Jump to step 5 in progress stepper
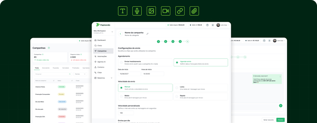 tap(188, 41)
